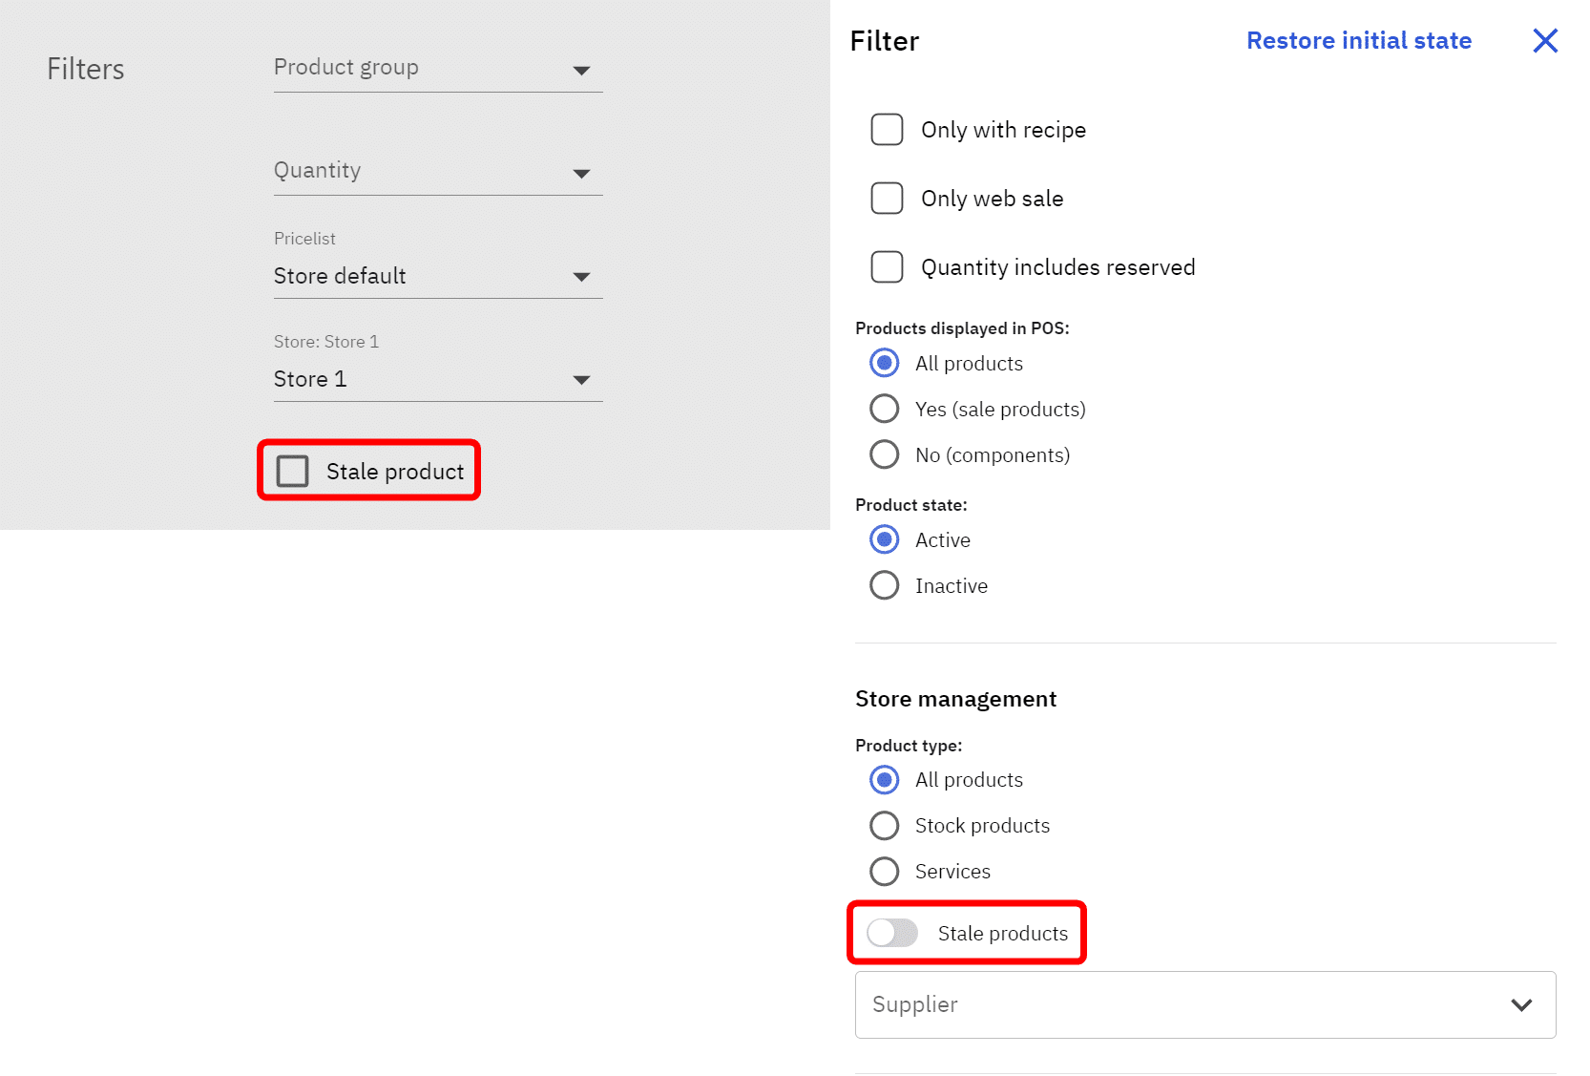Viewport: 1590px width, 1076px height.
Task: Open the Quantity filter dropdown
Action: click(437, 172)
